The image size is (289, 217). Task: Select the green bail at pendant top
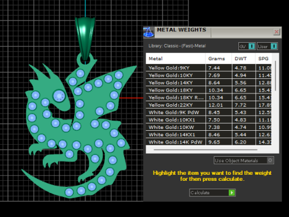click(x=85, y=38)
